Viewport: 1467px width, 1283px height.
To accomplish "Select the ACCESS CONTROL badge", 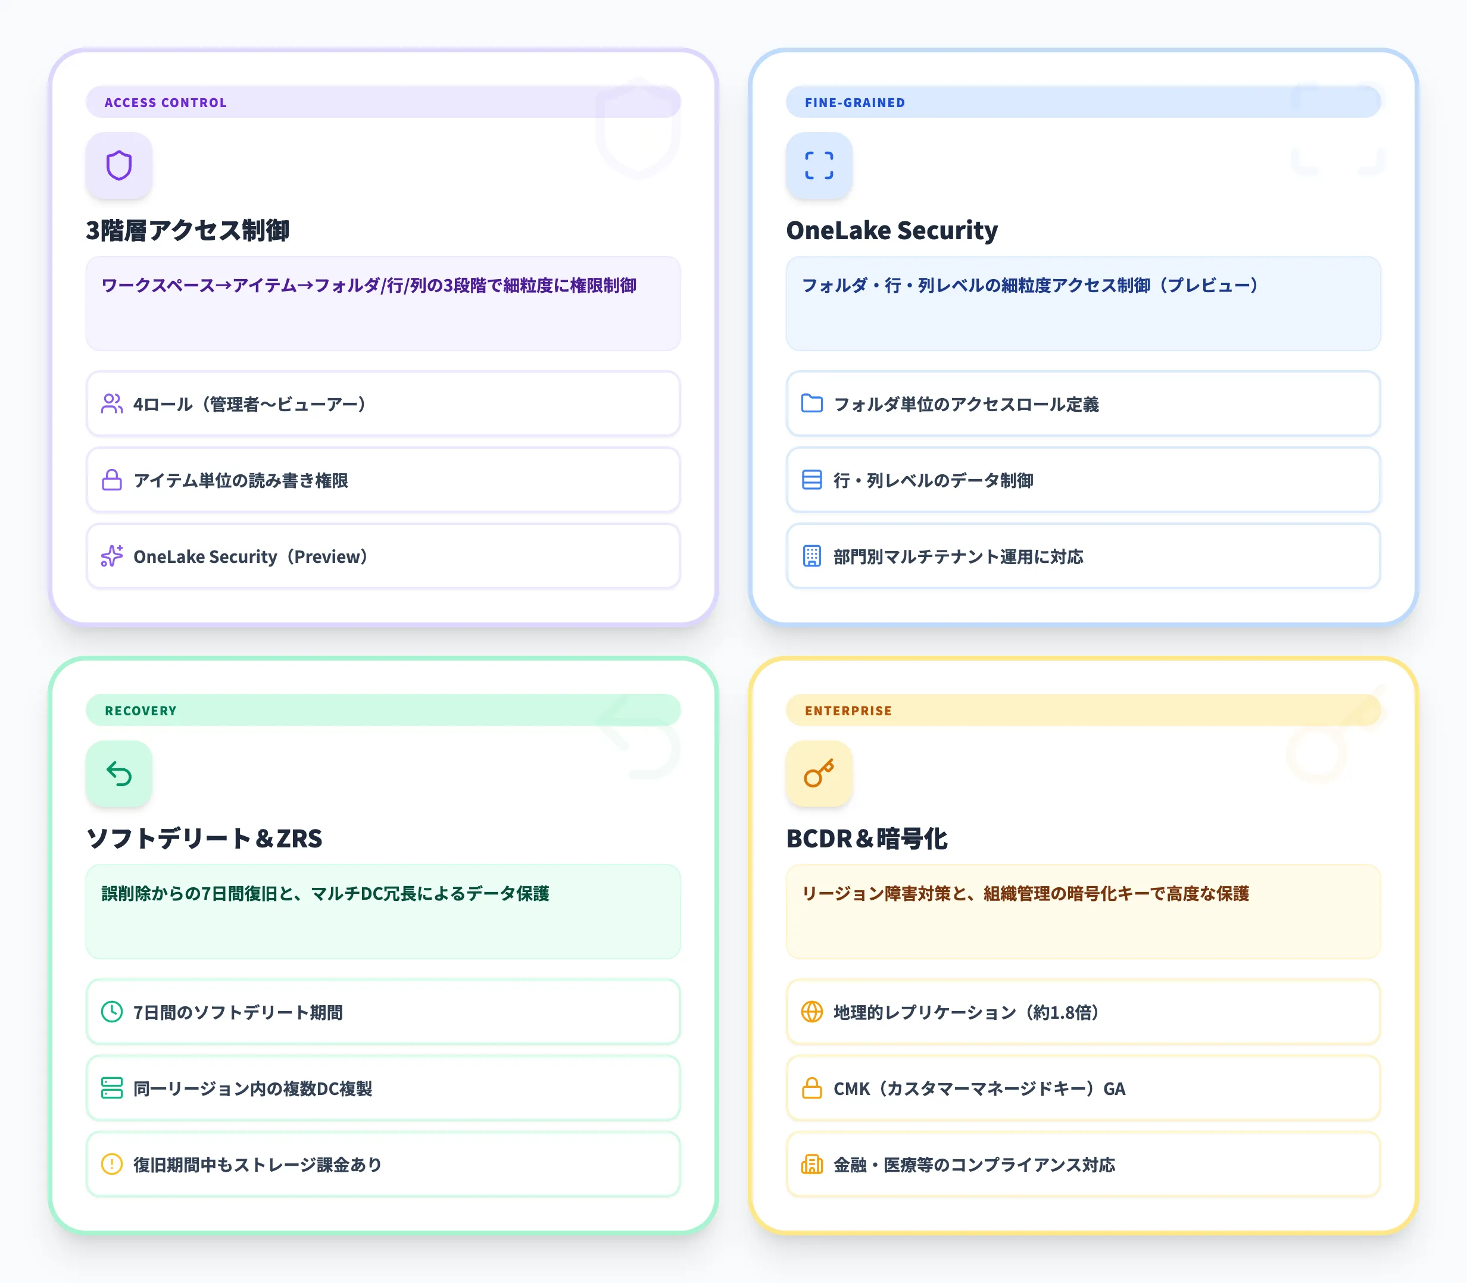I will 166,102.
